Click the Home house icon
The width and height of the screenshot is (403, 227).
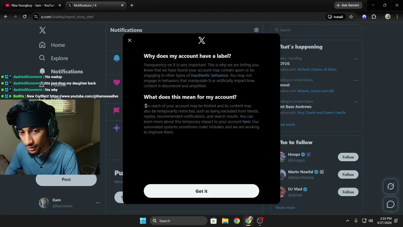[x=43, y=45]
